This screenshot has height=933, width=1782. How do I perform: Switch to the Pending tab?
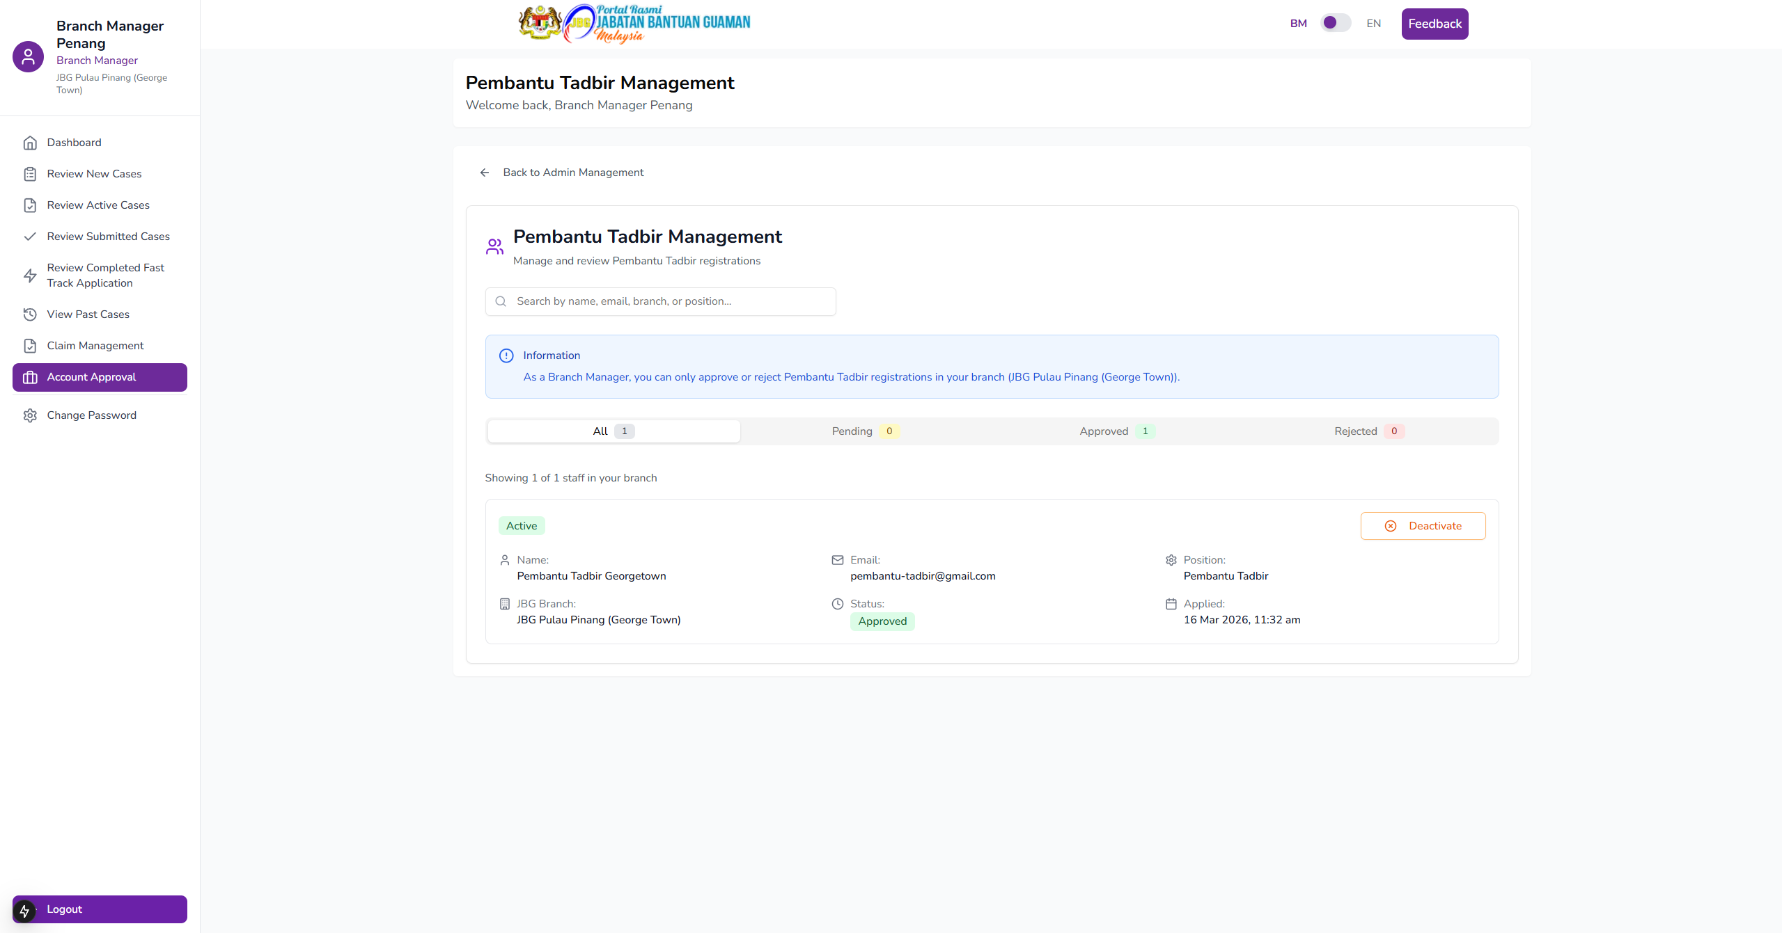click(x=865, y=431)
